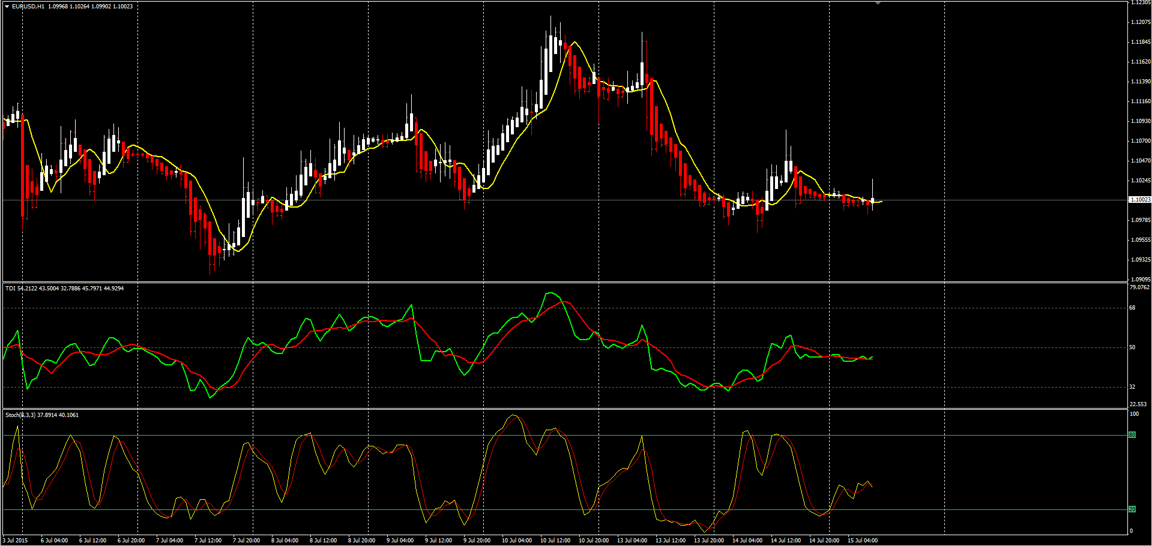This screenshot has width=1152, height=546.
Task: Click the 15 Jul 04:00 time axis label
Action: [863, 541]
